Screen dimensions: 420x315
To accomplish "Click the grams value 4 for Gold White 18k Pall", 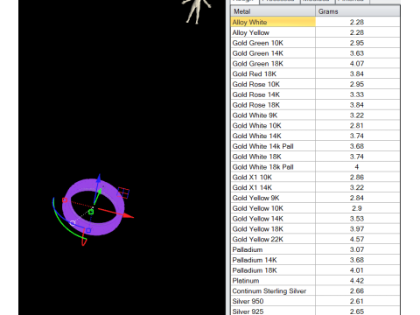I will pos(357,167).
